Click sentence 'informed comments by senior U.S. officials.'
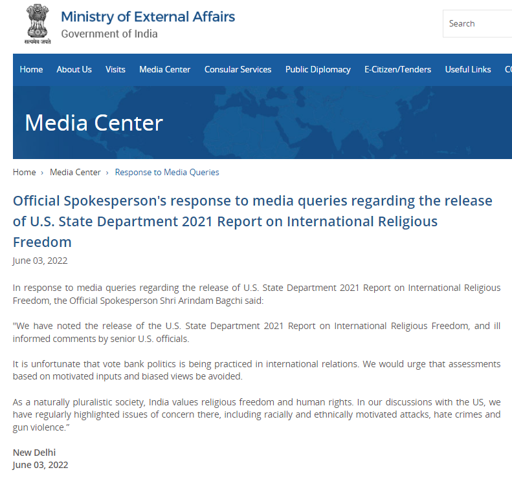 click(101, 339)
